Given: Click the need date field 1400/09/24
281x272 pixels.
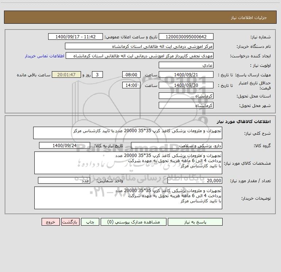Looking at the screenshot, I should (x=65, y=145).
